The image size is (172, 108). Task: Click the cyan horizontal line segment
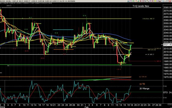coord(63,30)
